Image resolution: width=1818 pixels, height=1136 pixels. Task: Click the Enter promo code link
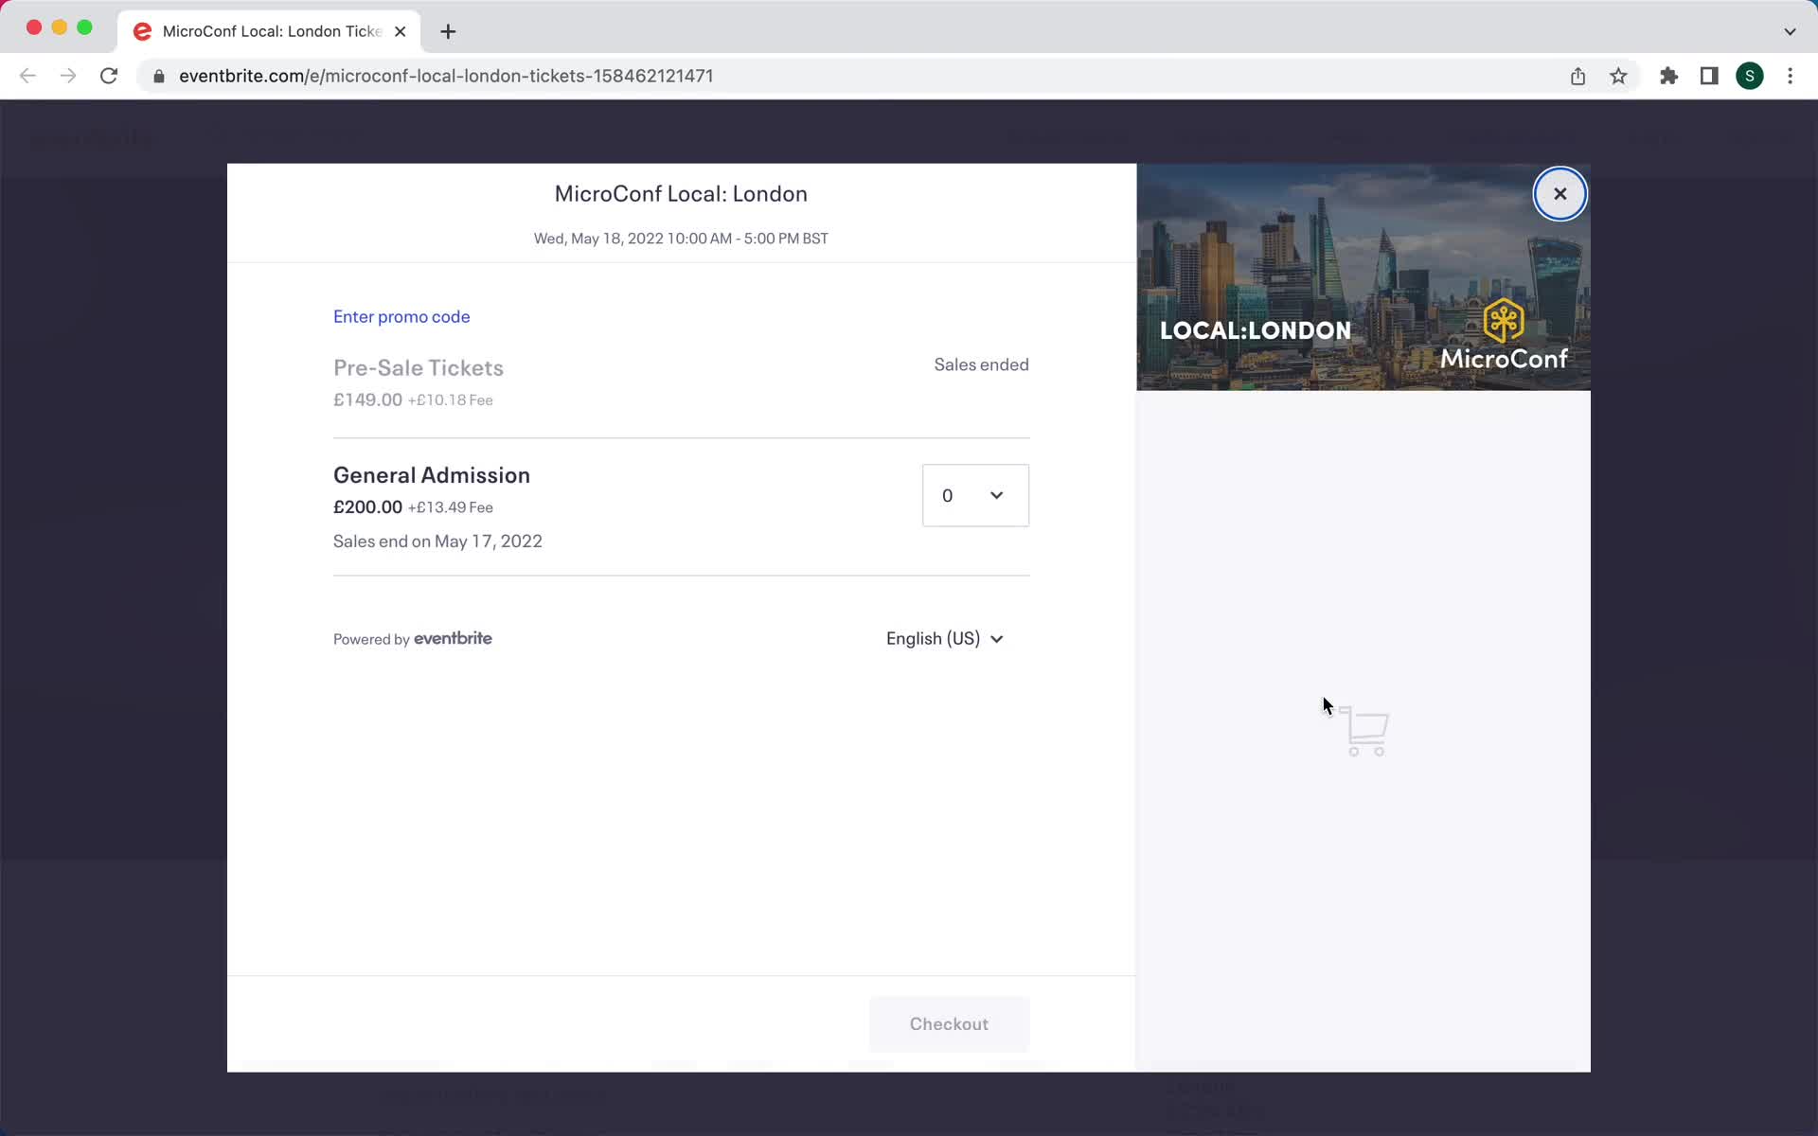click(401, 316)
